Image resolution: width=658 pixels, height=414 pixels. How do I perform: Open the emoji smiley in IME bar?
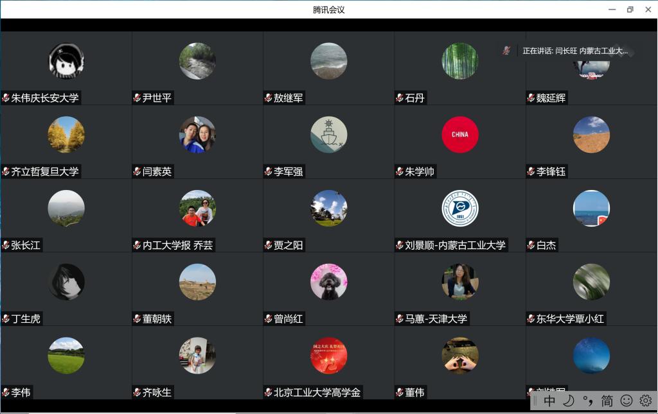[626, 401]
